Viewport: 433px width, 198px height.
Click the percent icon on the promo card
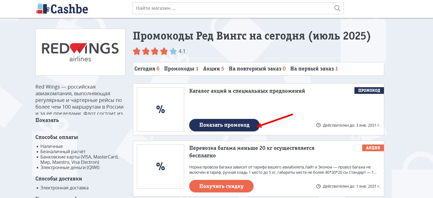pyautogui.click(x=160, y=109)
